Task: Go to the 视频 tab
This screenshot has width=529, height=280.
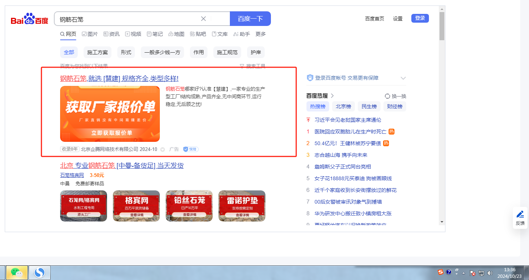Action: point(133,34)
